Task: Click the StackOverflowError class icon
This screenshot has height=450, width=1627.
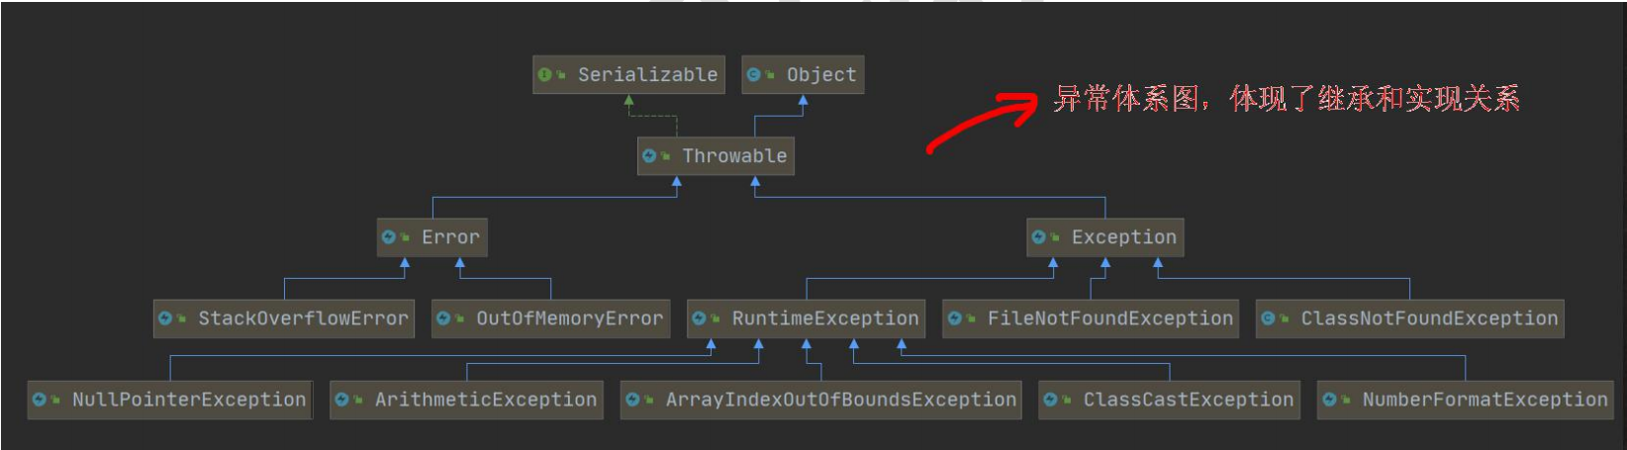Action: [x=166, y=317]
